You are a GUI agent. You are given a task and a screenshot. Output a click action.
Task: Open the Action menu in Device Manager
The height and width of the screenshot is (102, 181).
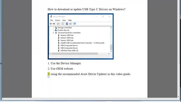pyautogui.click(x=57, y=20)
